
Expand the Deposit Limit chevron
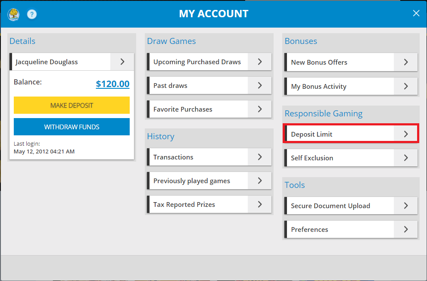[x=405, y=134]
